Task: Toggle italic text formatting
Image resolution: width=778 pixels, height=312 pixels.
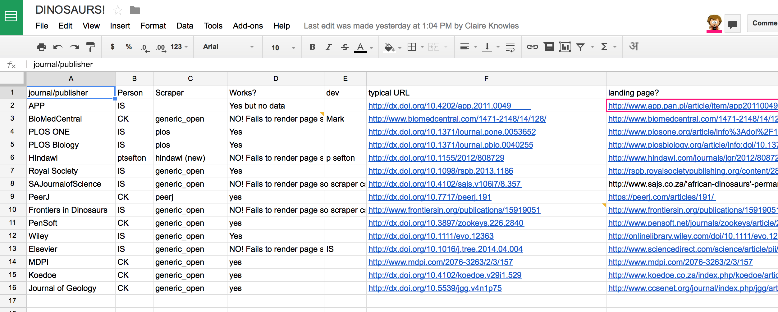Action: (328, 47)
